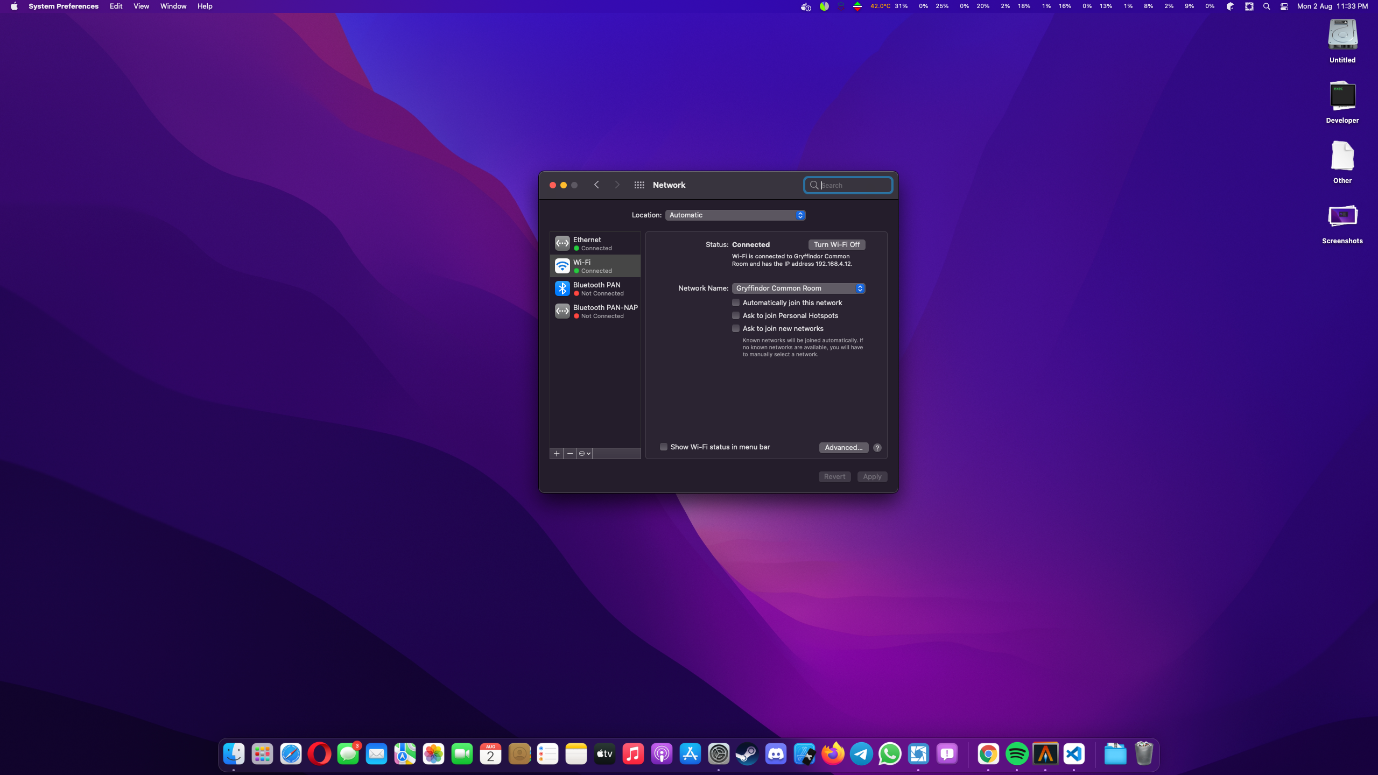Click the plus button to add service
Viewport: 1378px width, 775px height.
pos(557,454)
